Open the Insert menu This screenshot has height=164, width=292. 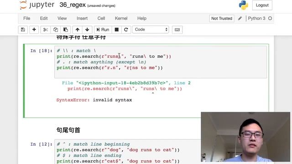tap(82, 18)
